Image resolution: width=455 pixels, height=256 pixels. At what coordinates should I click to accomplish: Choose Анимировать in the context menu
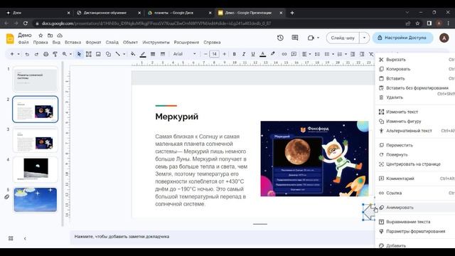pos(415,207)
